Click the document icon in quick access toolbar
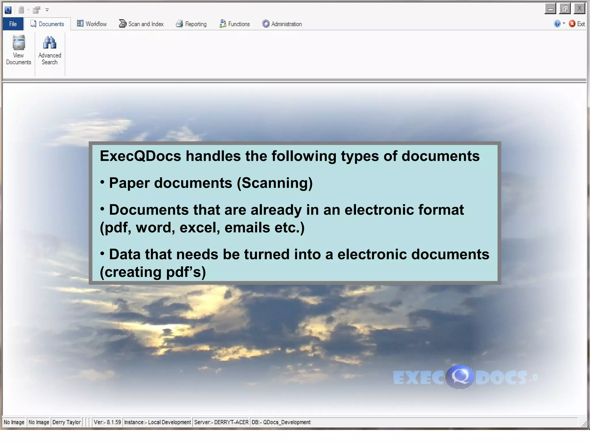Image resolution: width=590 pixels, height=442 pixels. 21,10
